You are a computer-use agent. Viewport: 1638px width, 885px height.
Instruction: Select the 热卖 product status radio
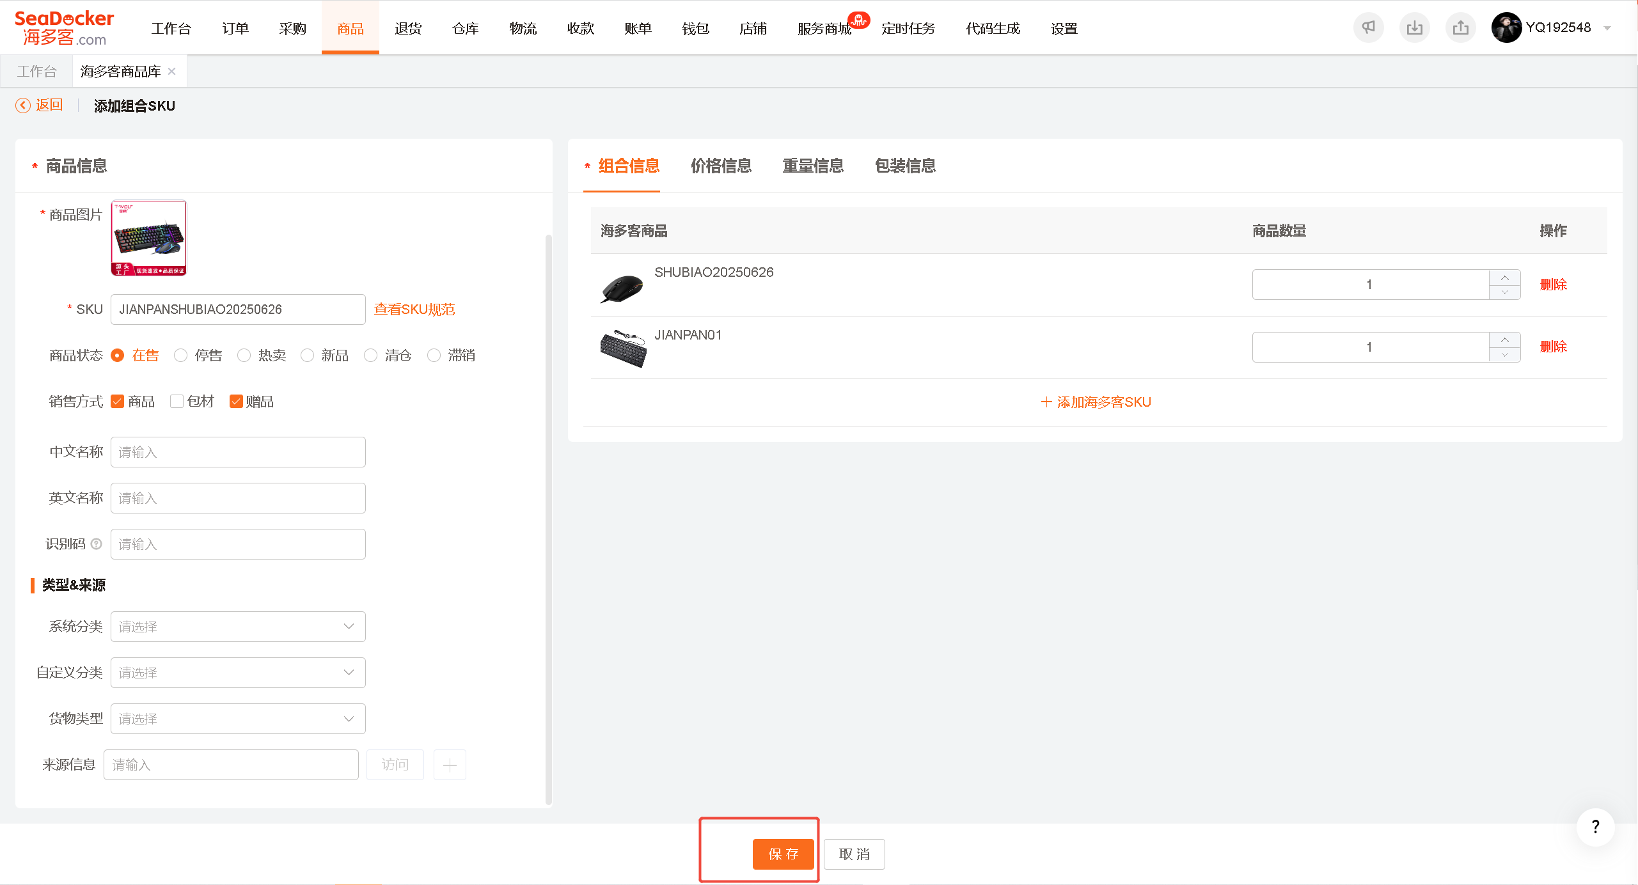point(244,356)
